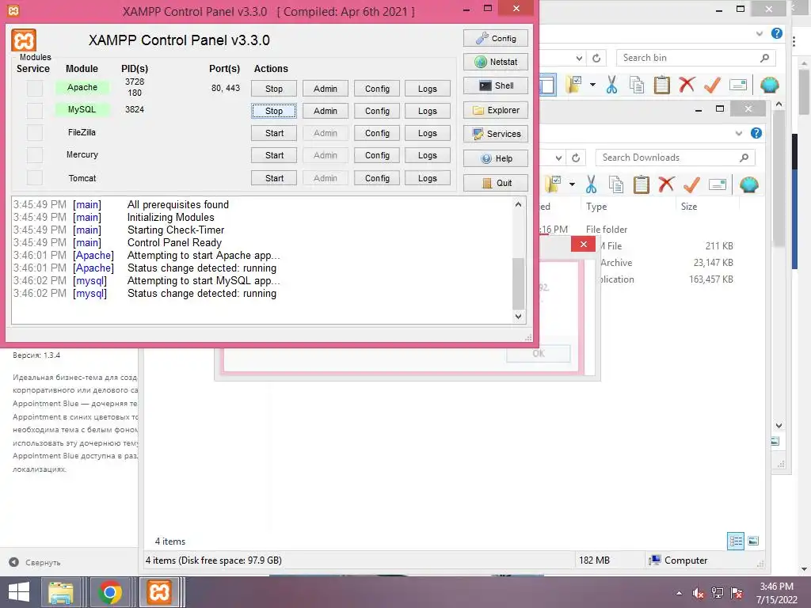Refresh the Downloads window address bar

coord(576,158)
